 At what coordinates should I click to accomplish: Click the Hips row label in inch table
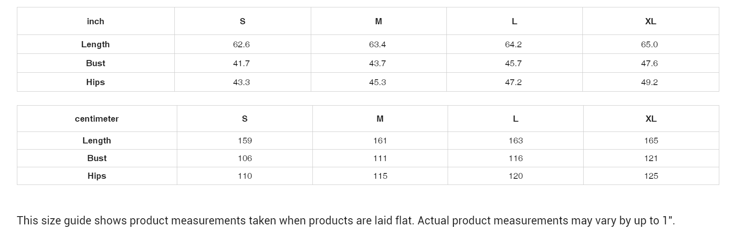click(96, 82)
